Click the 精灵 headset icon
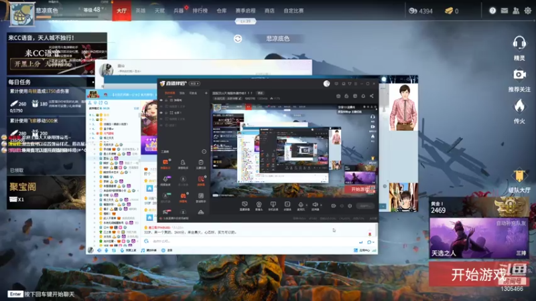This screenshot has width=536, height=301. point(519,43)
